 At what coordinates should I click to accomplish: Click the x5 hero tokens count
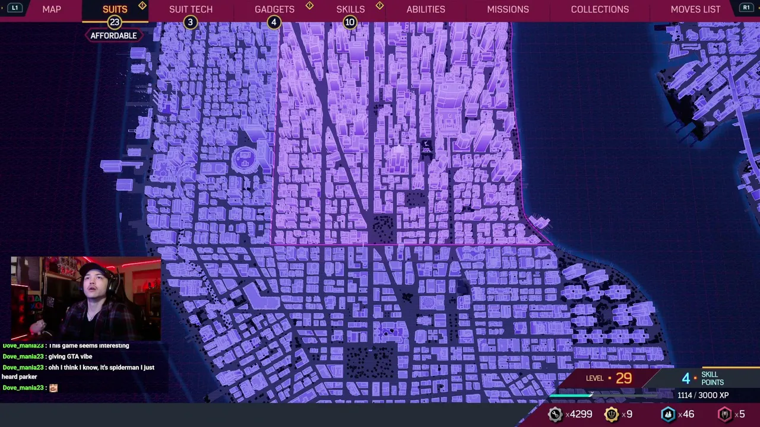740,415
